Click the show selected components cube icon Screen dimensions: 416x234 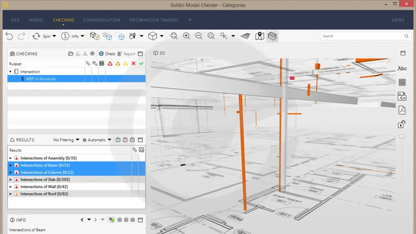click(95, 36)
